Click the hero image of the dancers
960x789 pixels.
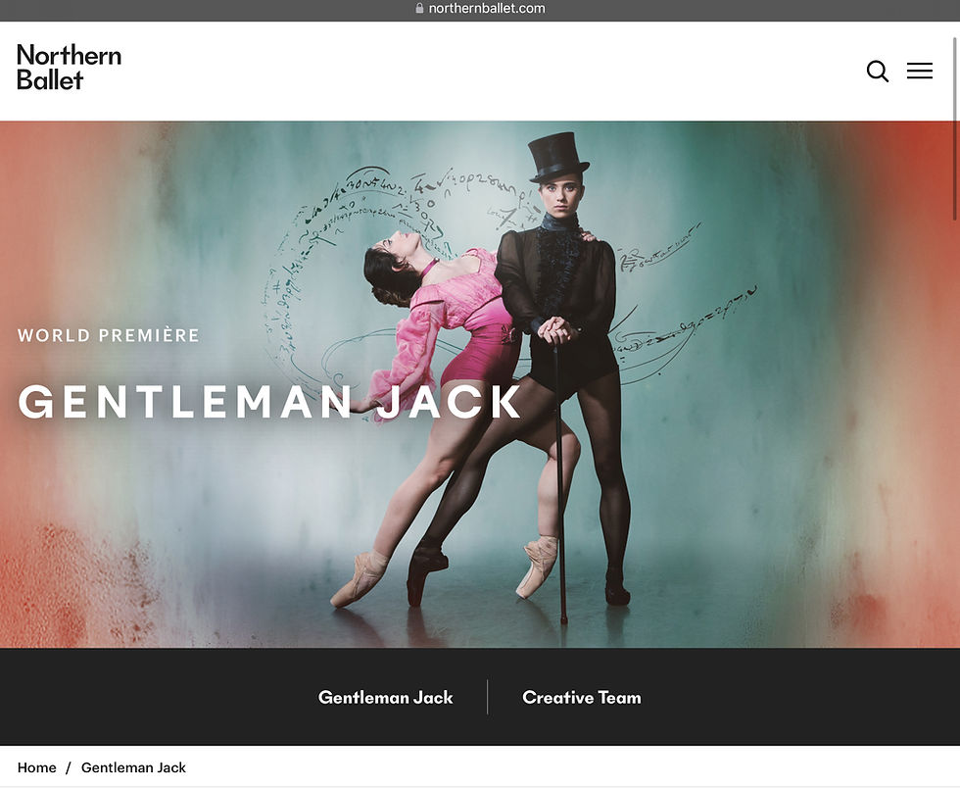coord(480,384)
